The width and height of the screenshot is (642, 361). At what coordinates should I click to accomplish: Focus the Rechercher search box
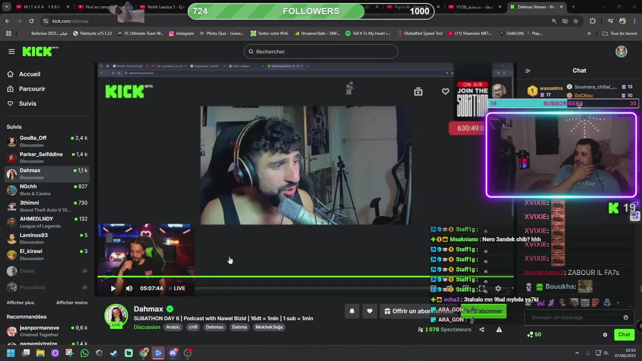[321, 52]
